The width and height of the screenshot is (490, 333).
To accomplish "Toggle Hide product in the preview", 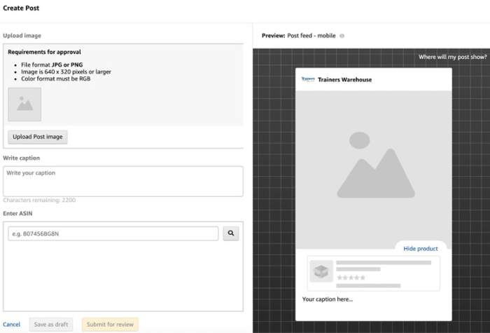I will pos(421,248).
